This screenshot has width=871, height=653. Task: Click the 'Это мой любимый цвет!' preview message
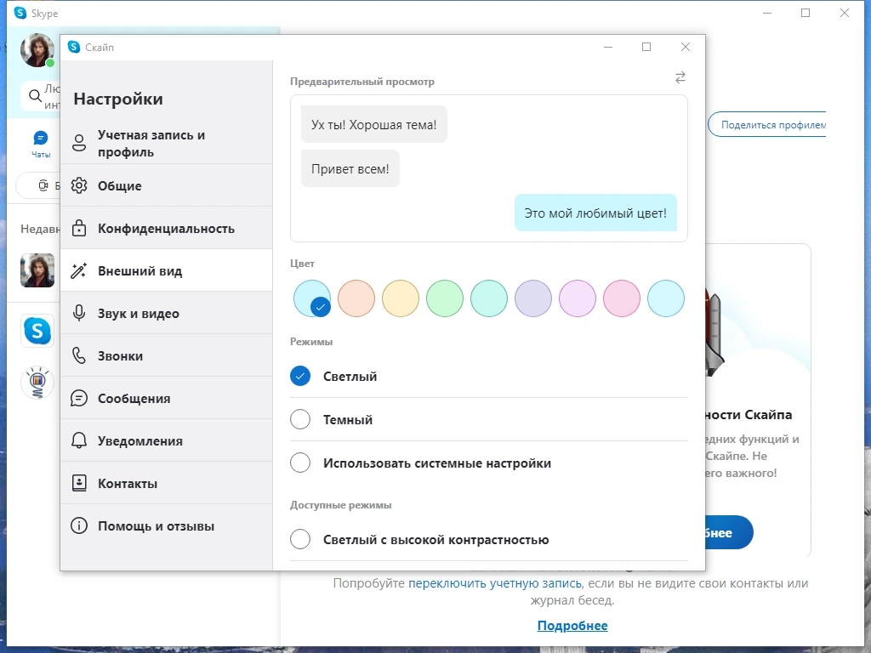click(x=595, y=213)
